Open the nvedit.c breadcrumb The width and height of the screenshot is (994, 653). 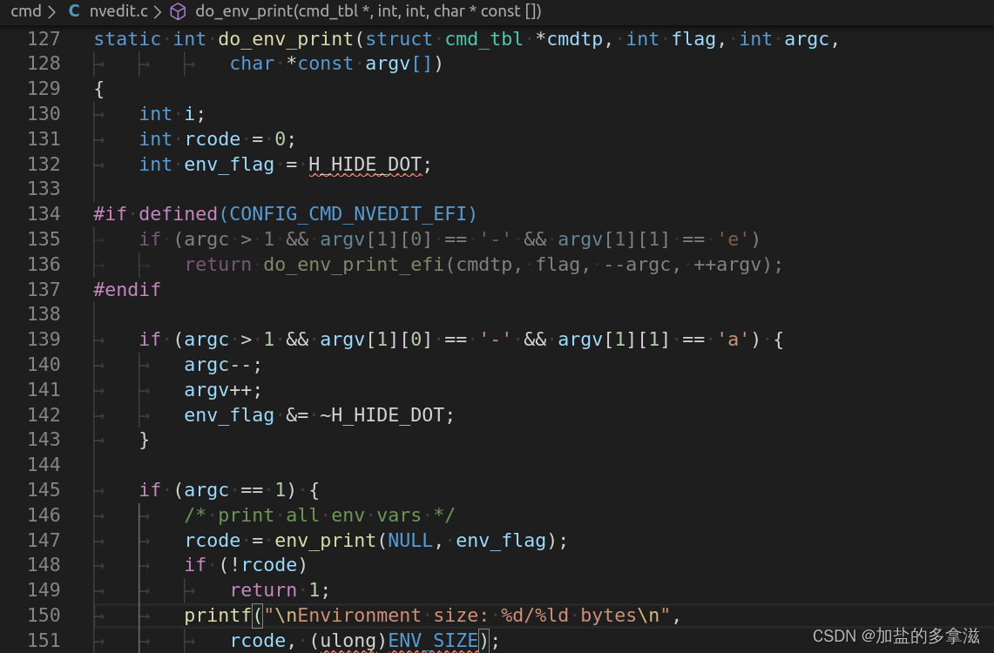118,10
